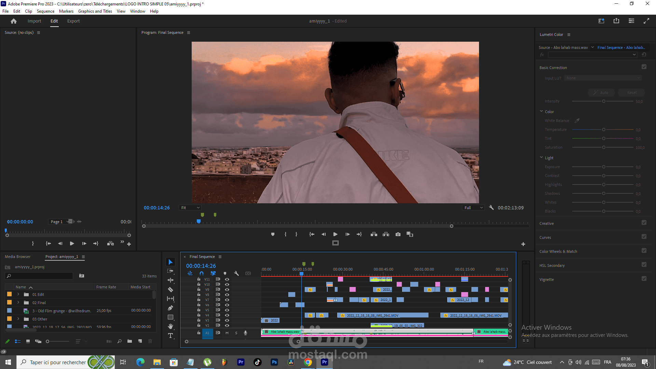Disable Vignette section checkbox
The width and height of the screenshot is (656, 369).
click(644, 279)
